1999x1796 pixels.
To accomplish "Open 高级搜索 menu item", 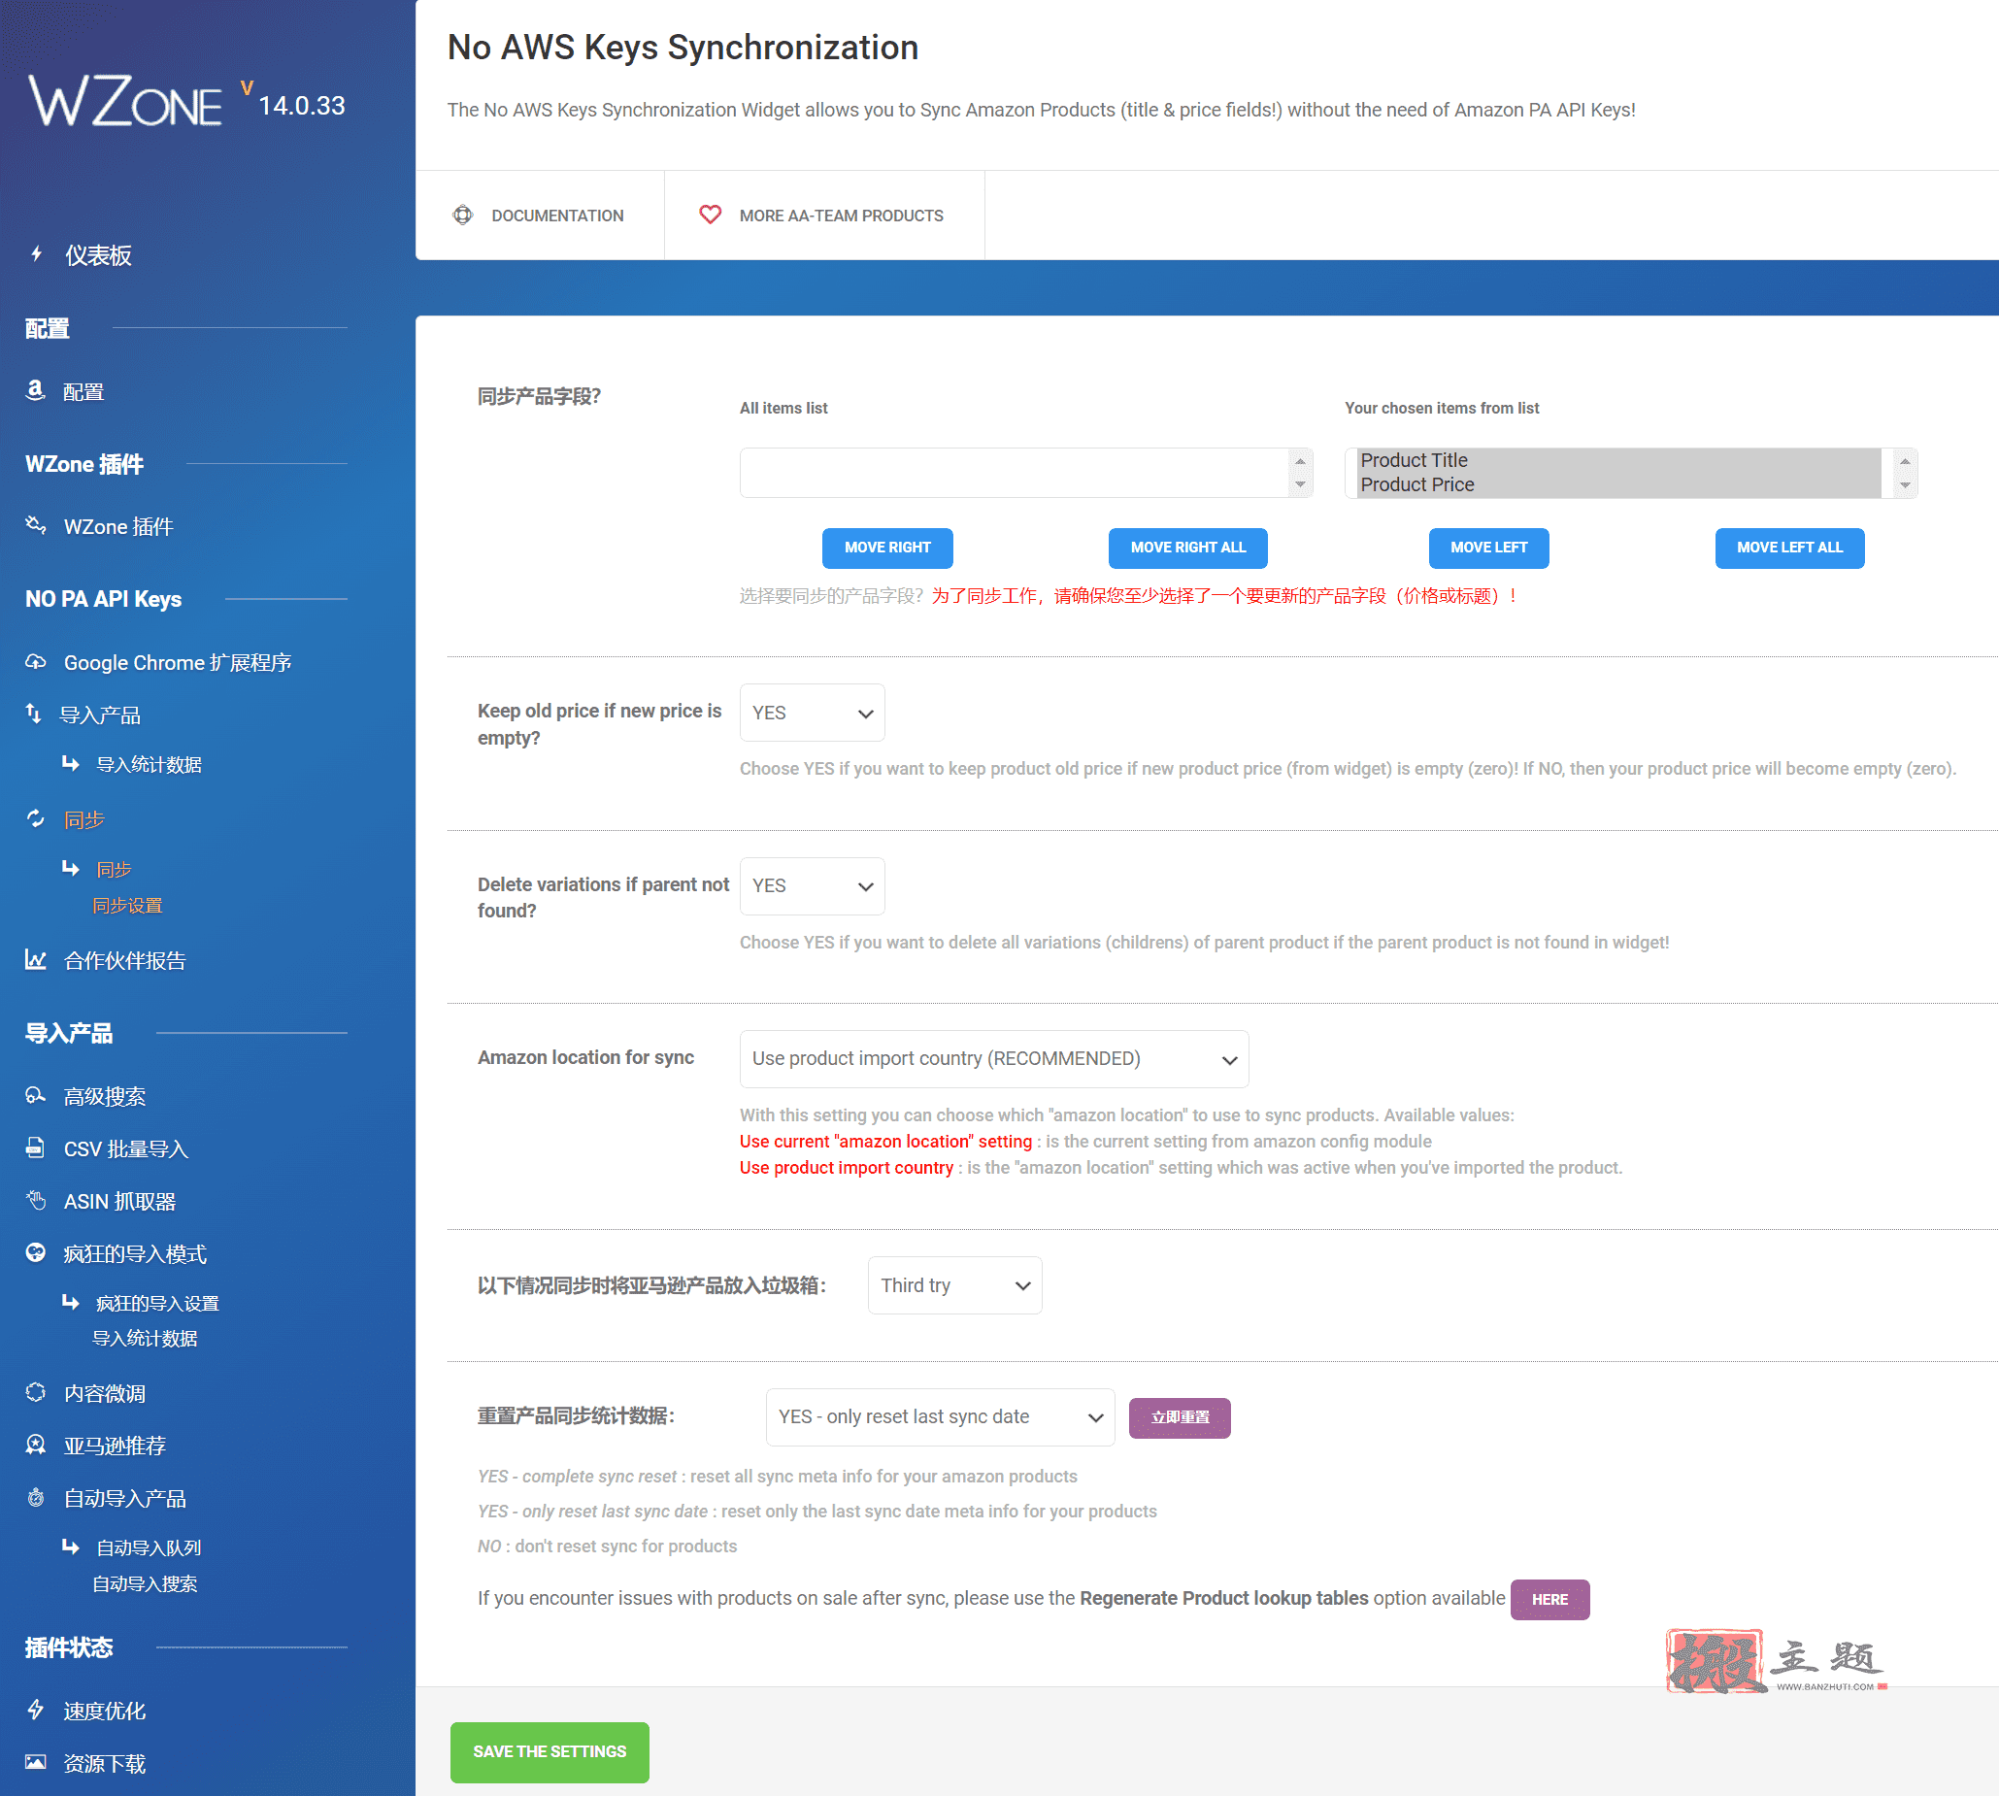I will [105, 1096].
